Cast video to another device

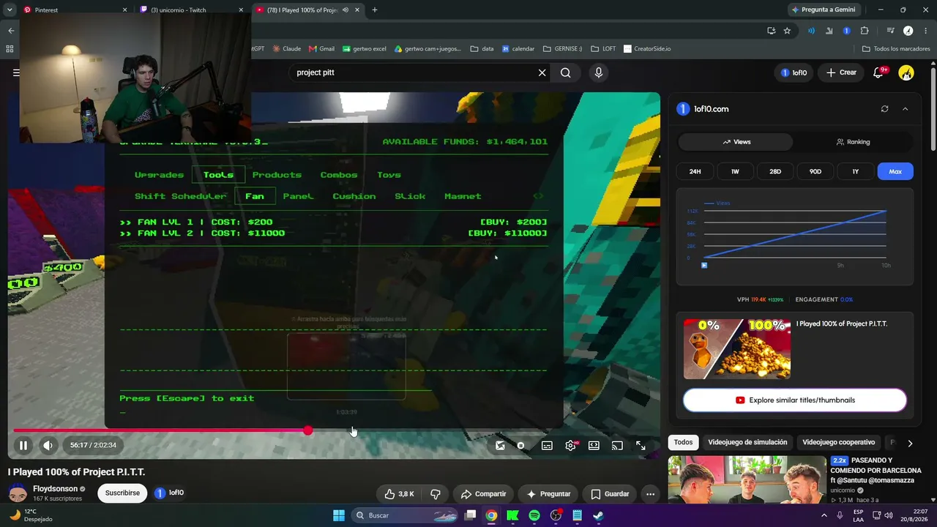[x=617, y=445]
